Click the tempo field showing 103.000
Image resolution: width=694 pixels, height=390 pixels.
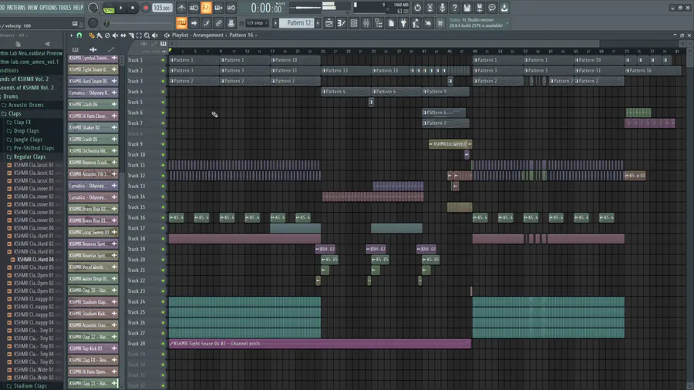162,8
